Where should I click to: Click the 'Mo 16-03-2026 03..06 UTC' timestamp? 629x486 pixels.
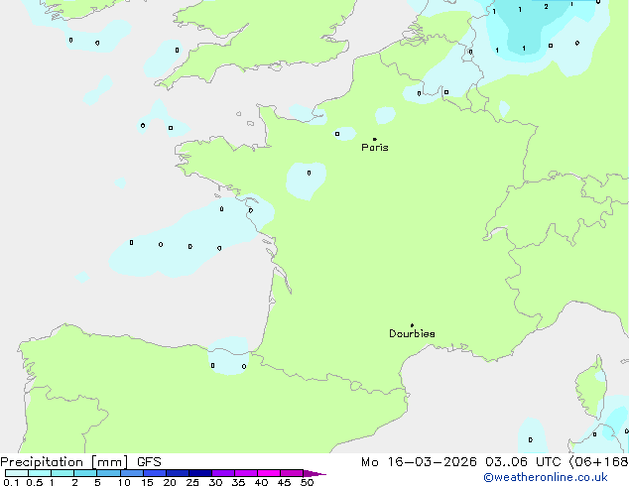pyautogui.click(x=460, y=462)
